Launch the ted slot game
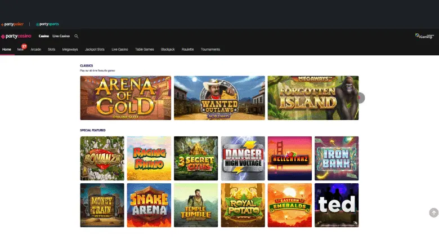The image size is (439, 248). coord(336,205)
